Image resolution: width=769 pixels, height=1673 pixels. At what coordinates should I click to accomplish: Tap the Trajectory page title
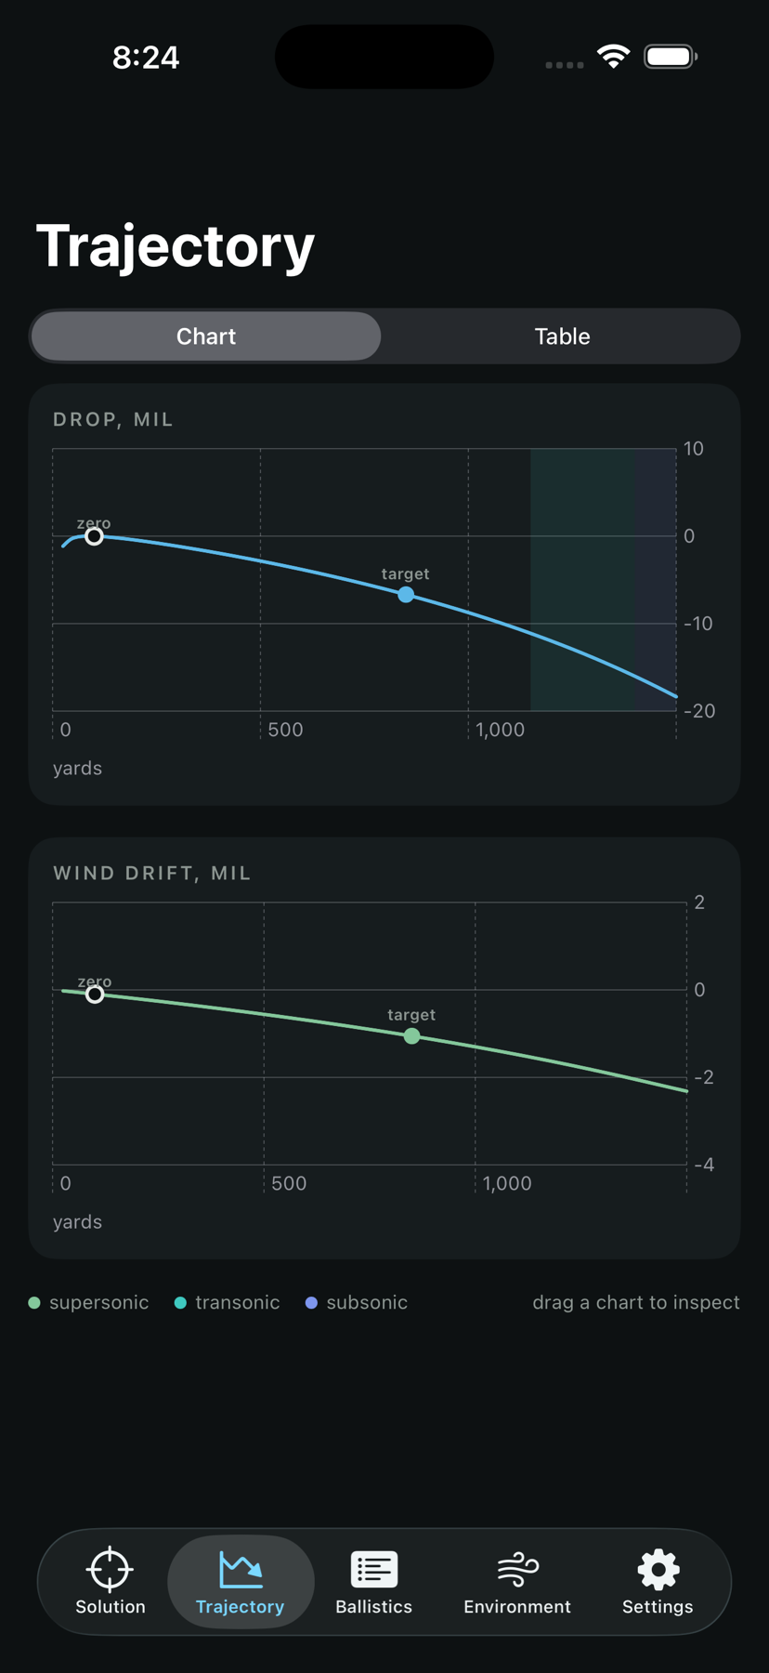tap(176, 246)
